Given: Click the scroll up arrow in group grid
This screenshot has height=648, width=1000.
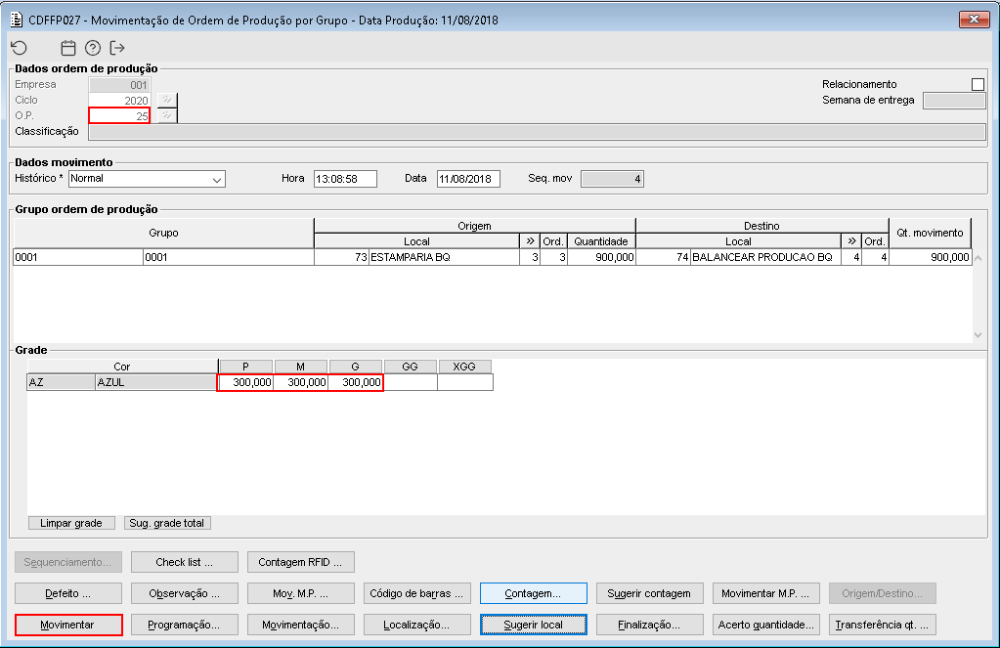Looking at the screenshot, I should (978, 258).
